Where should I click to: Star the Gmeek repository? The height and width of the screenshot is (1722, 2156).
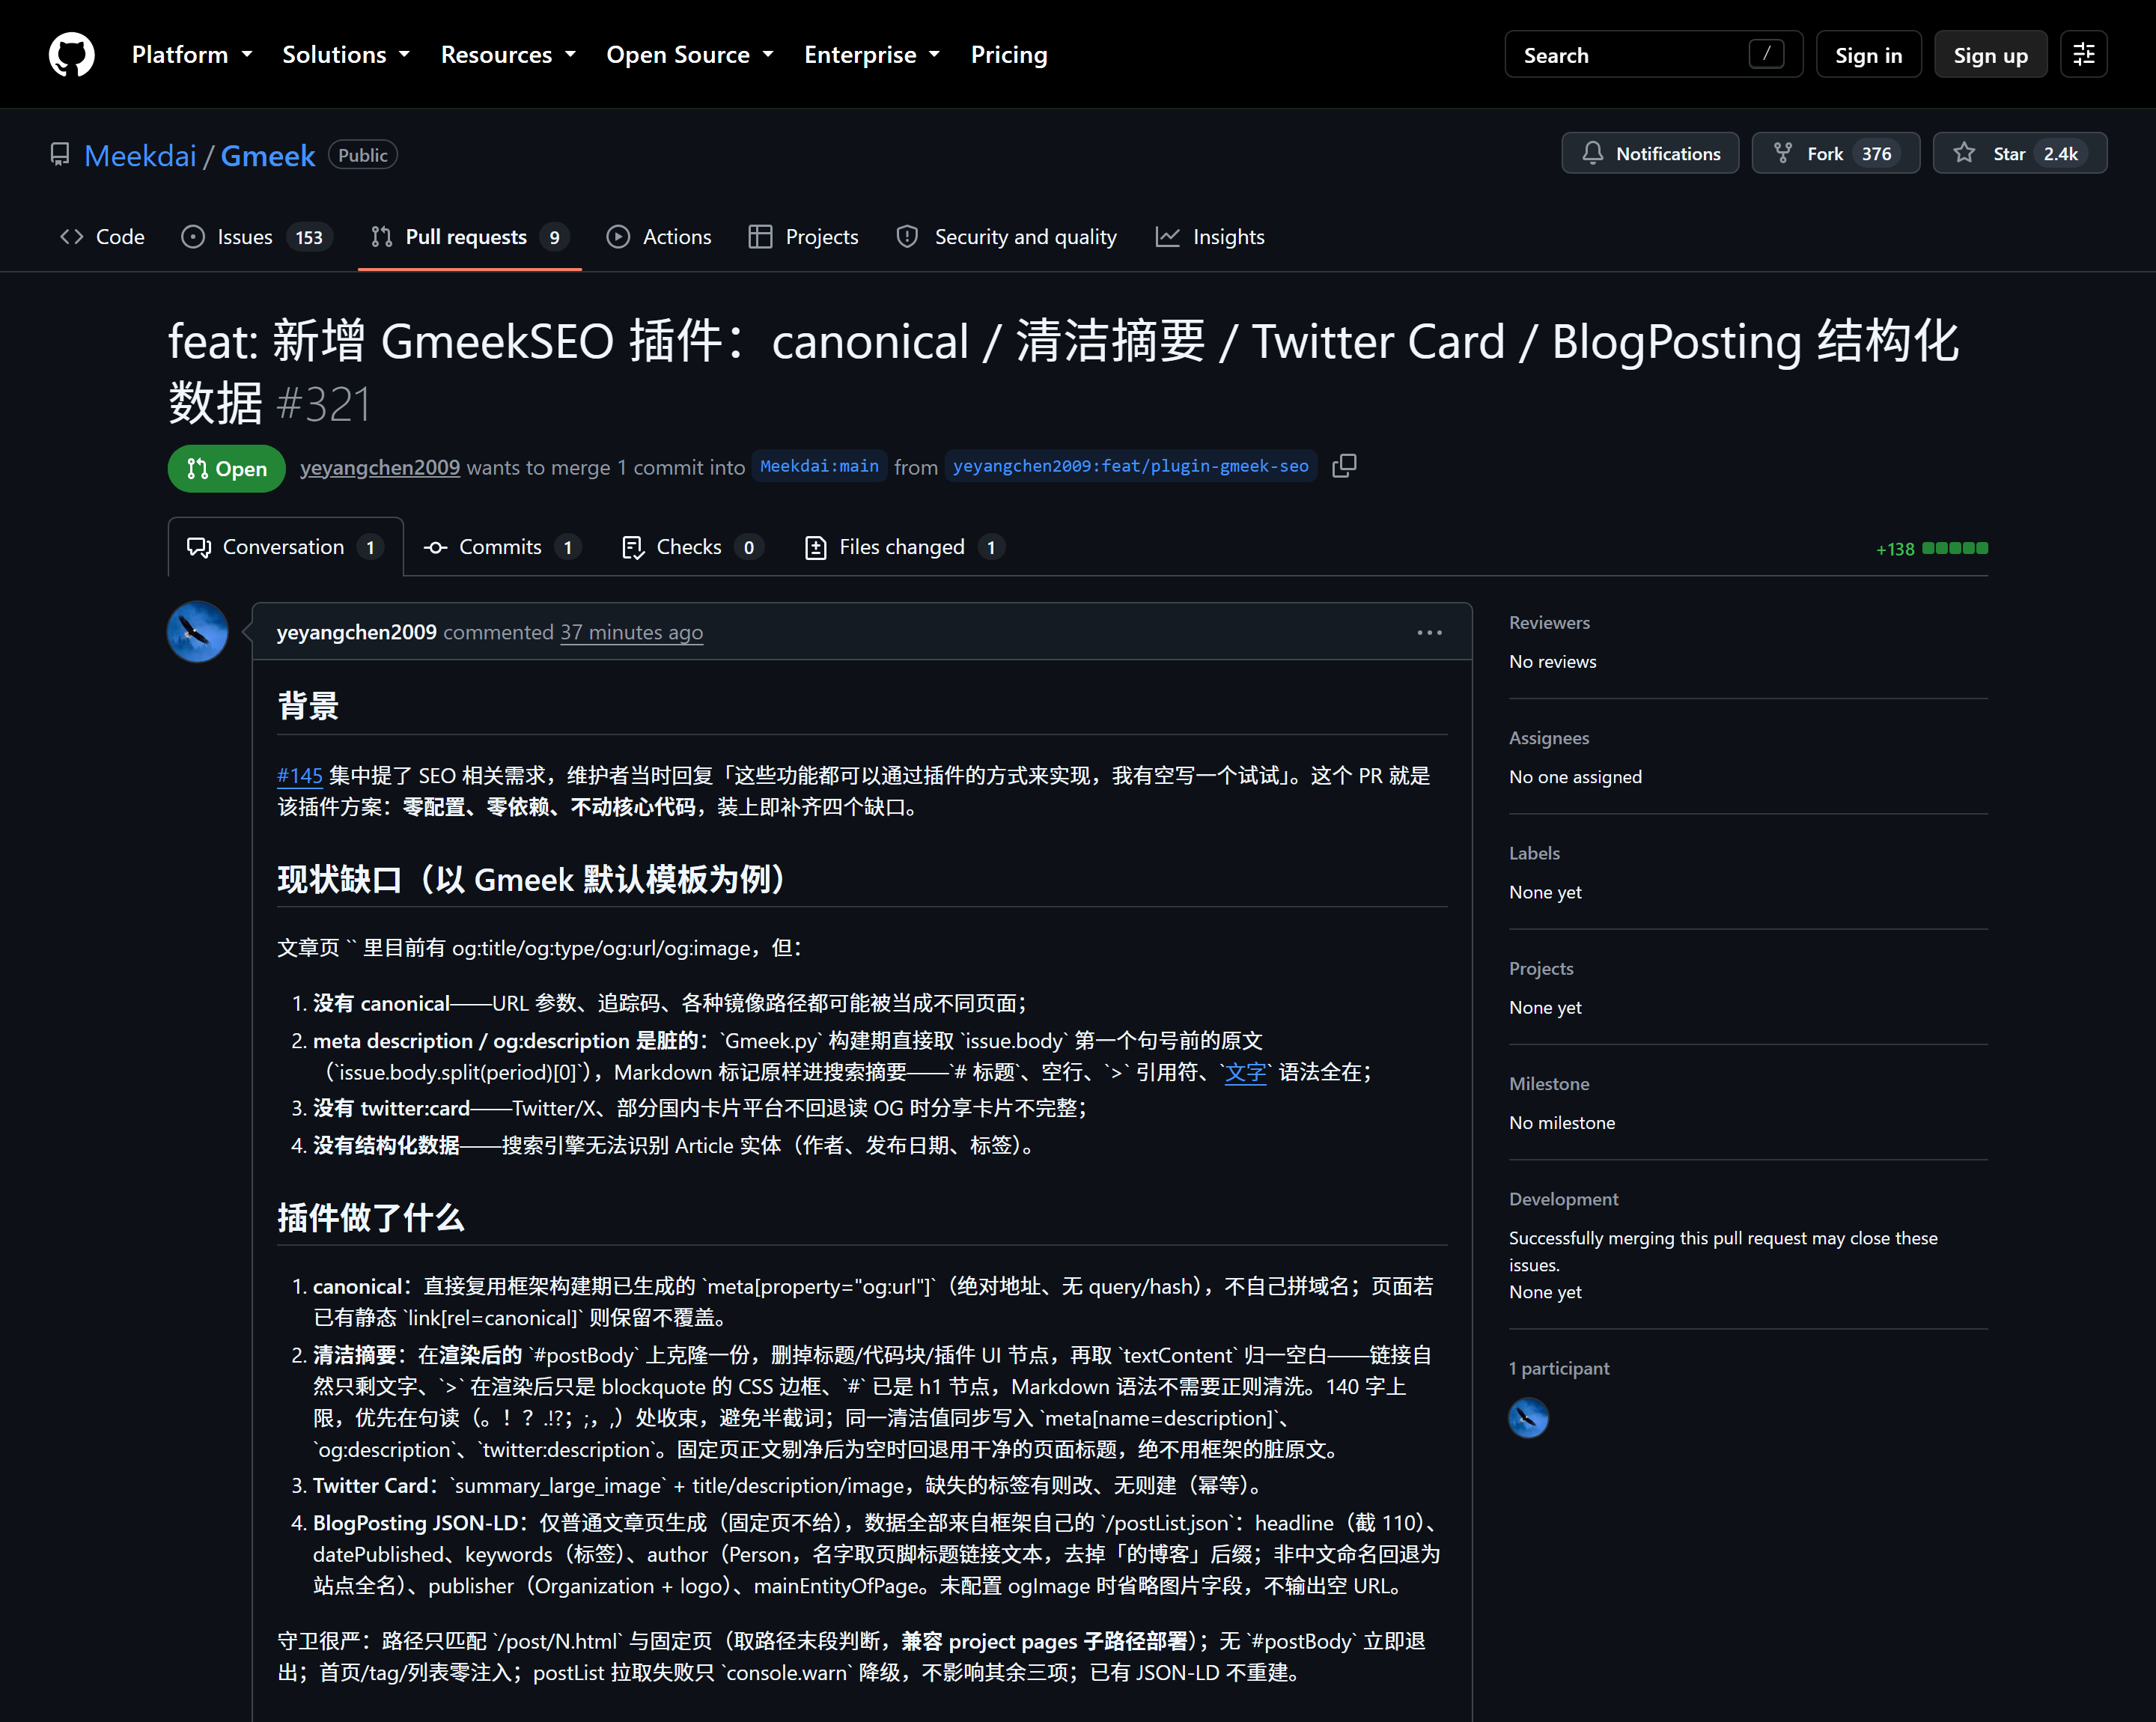(x=2020, y=153)
